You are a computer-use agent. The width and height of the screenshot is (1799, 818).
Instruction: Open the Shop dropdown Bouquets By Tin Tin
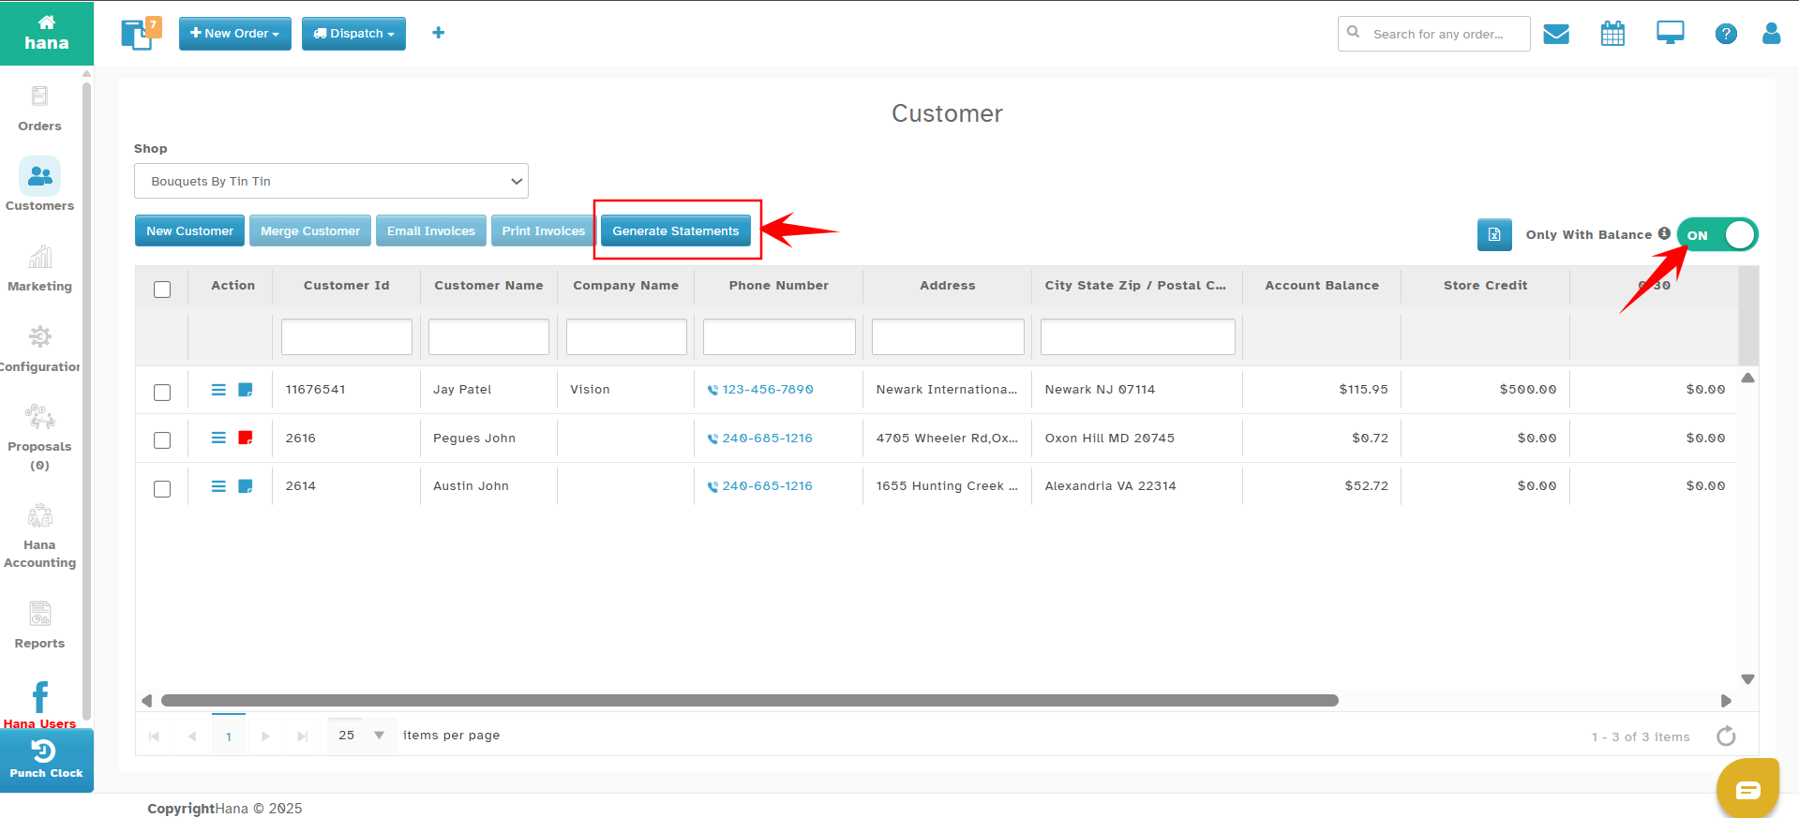pos(331,181)
